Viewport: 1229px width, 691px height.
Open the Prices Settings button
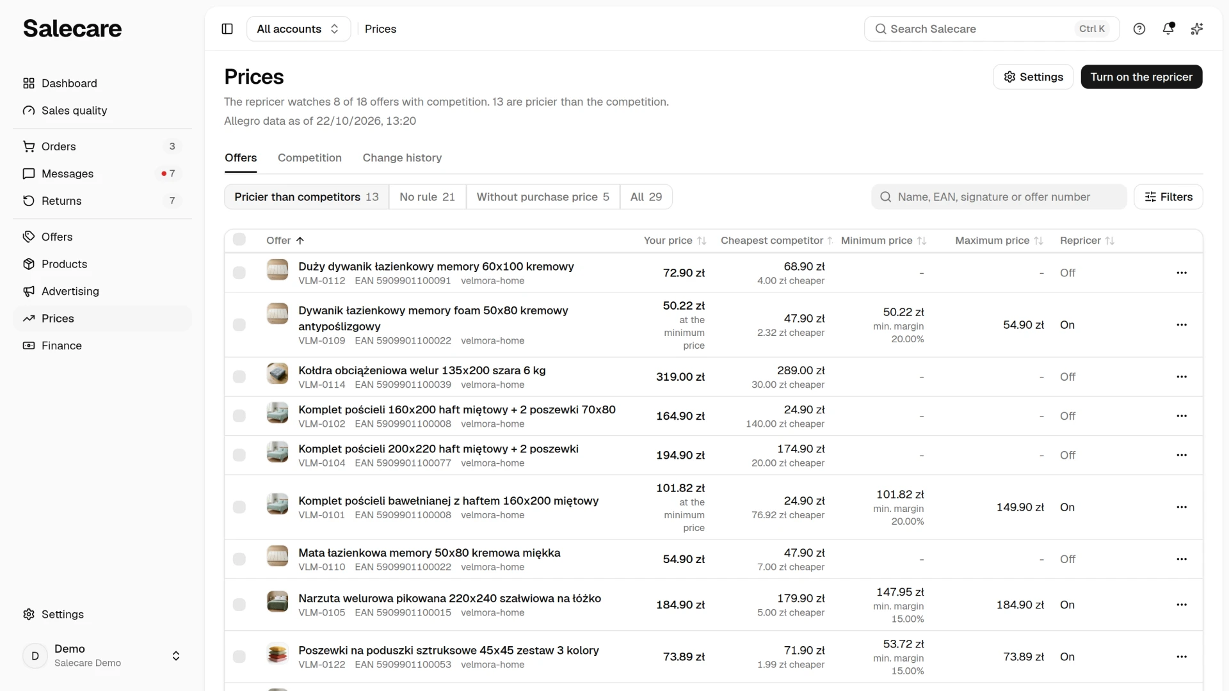click(x=1033, y=77)
